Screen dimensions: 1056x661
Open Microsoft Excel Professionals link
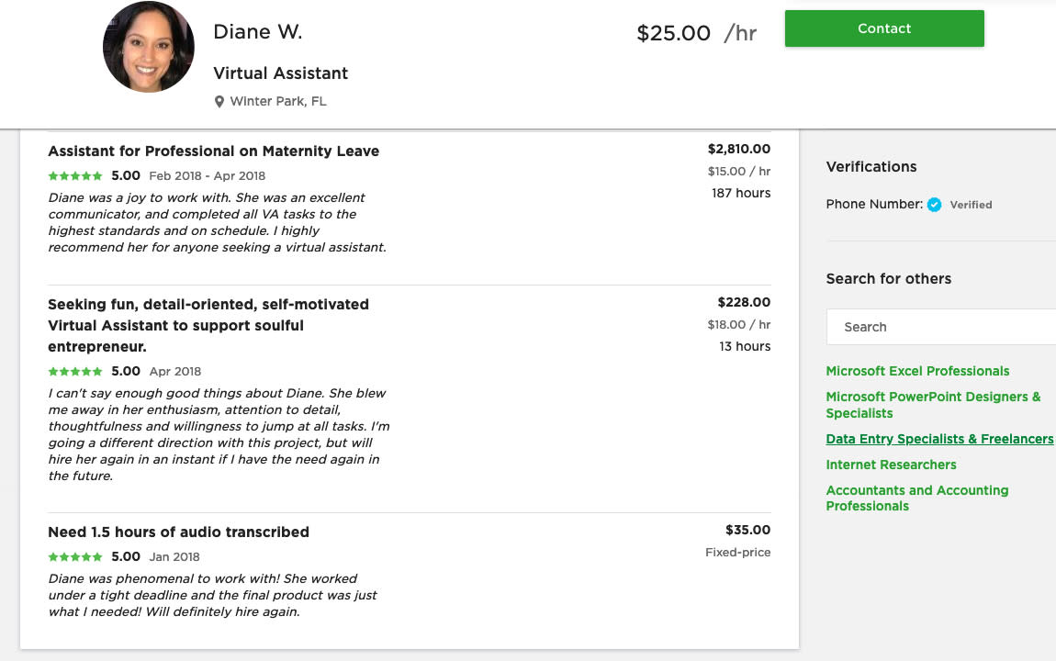pos(917,371)
